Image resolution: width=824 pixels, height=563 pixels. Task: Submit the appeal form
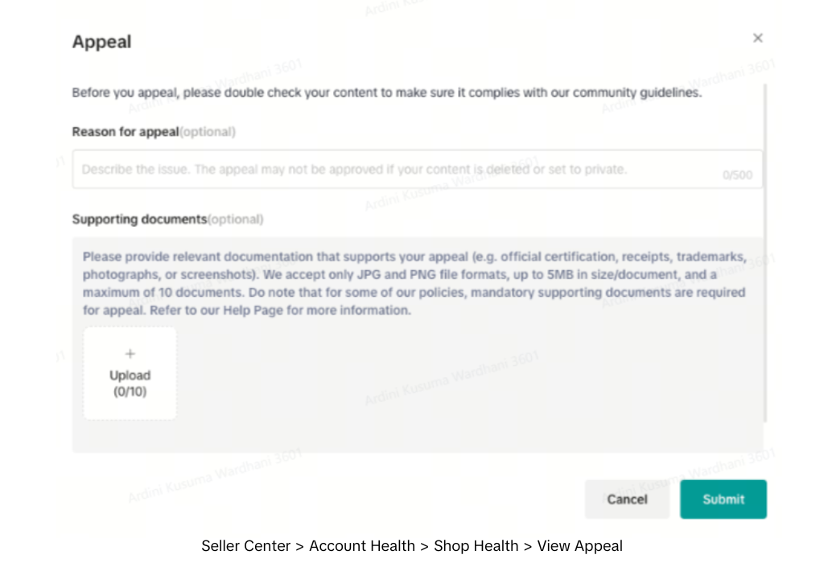[x=723, y=499]
